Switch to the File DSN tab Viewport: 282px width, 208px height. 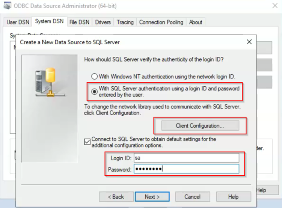tap(79, 22)
